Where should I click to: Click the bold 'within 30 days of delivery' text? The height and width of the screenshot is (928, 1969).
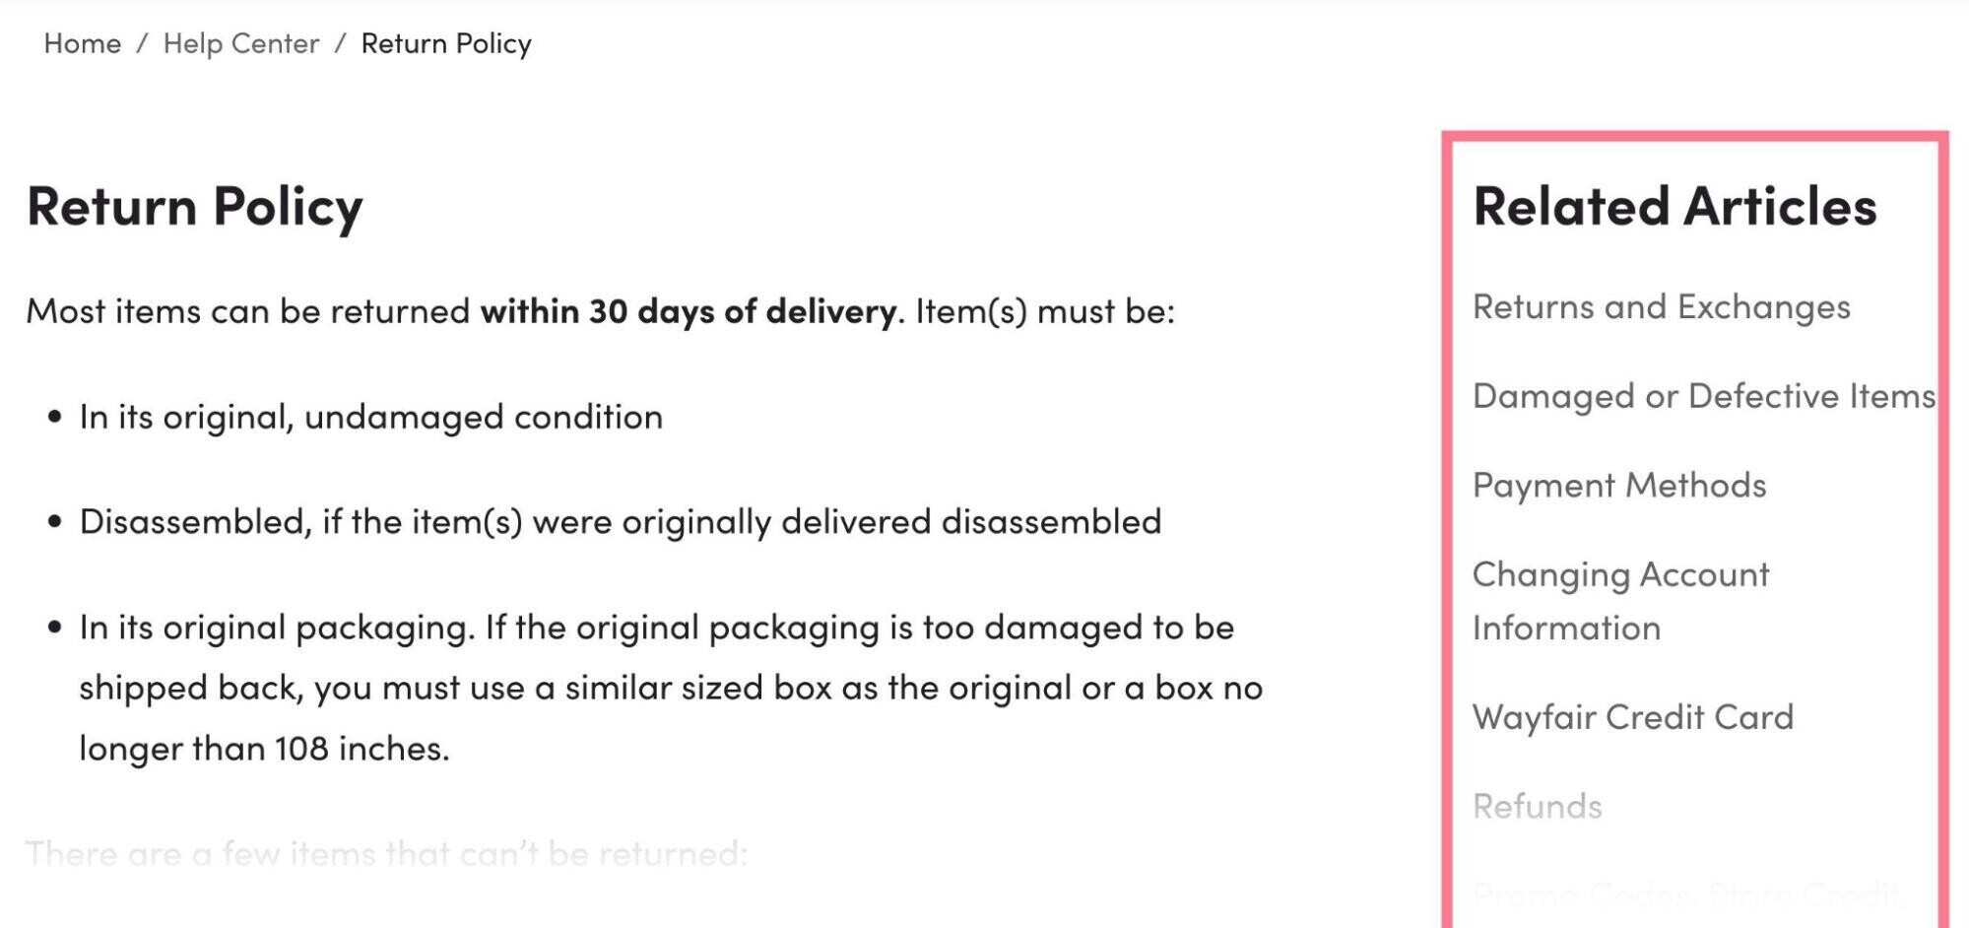click(689, 311)
